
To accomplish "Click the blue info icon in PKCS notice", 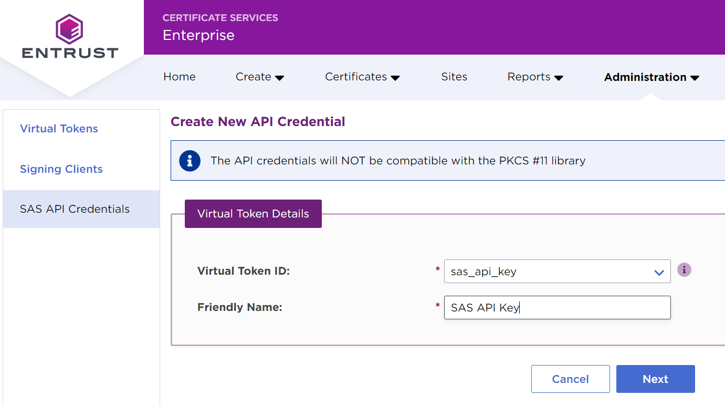I will click(x=190, y=161).
